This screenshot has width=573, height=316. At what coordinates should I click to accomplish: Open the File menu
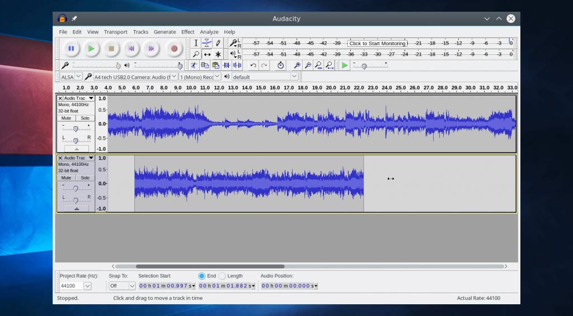(63, 32)
